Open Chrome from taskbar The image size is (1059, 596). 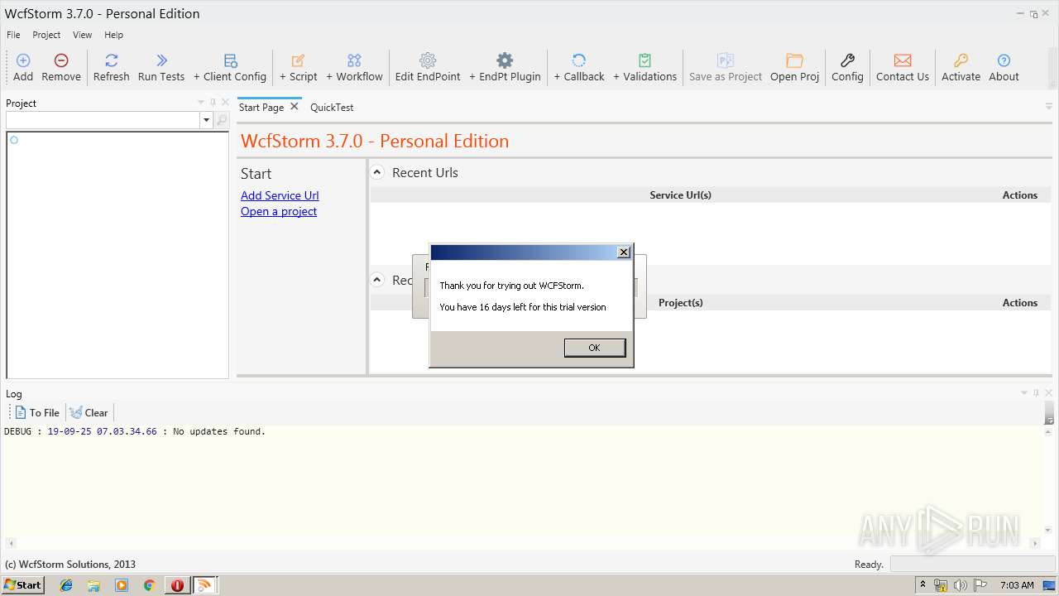point(149,585)
